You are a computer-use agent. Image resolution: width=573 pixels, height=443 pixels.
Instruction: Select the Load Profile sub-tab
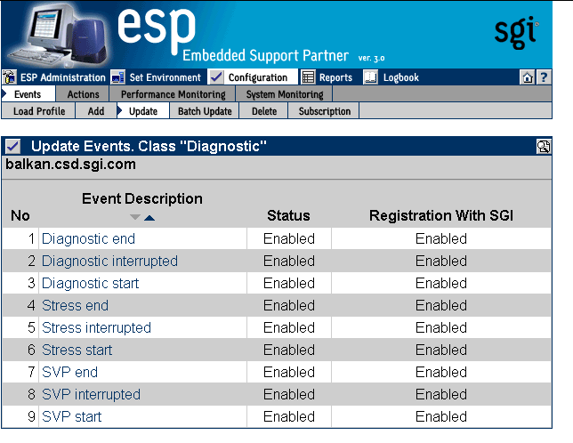[39, 111]
